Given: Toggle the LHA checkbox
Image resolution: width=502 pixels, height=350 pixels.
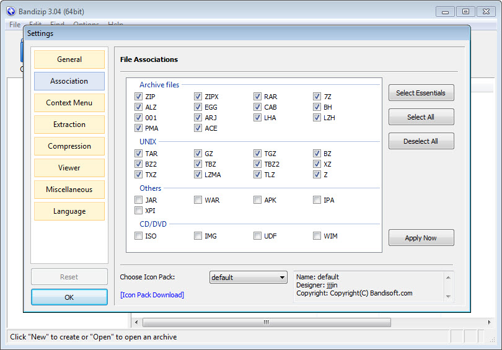Looking at the screenshot, I should coord(257,118).
